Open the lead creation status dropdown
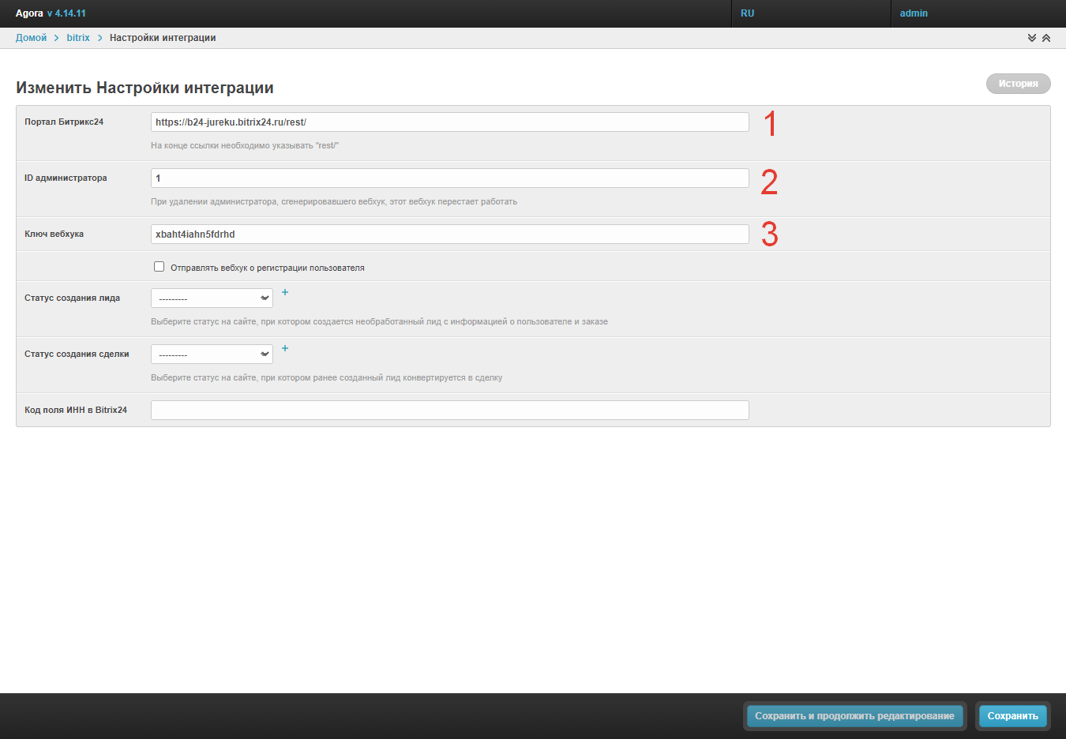The width and height of the screenshot is (1066, 739). tap(212, 298)
